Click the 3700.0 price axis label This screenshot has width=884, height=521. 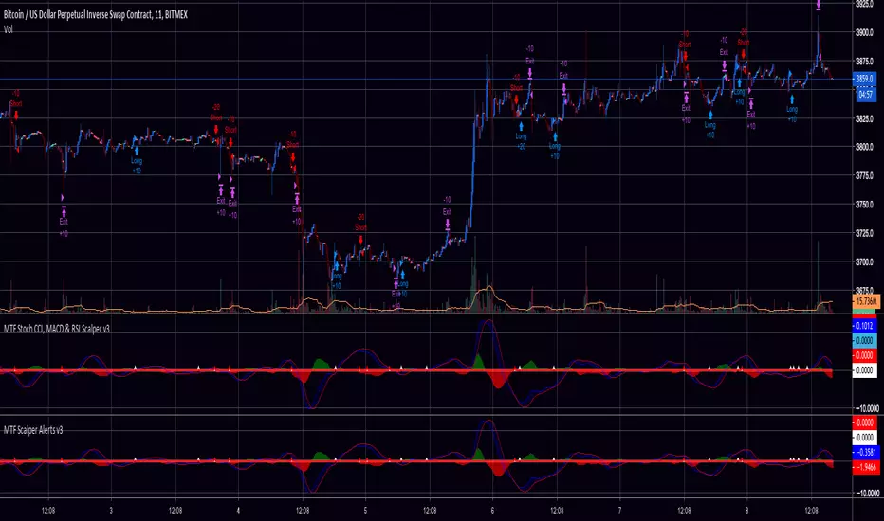[864, 261]
